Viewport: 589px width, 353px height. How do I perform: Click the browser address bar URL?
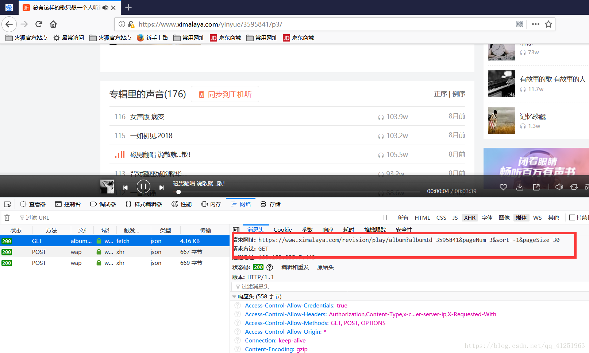[210, 24]
